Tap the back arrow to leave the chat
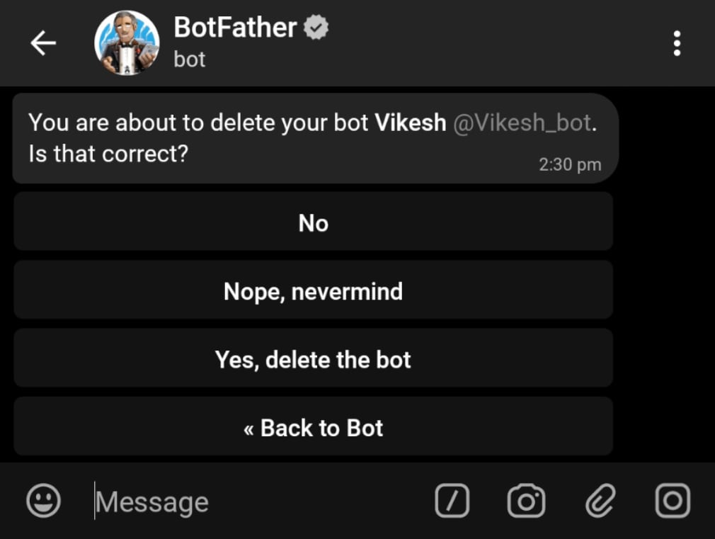 tap(44, 42)
